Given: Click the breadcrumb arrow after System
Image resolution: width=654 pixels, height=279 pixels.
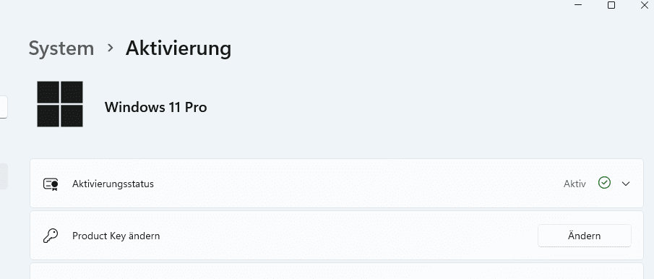Looking at the screenshot, I should [110, 48].
